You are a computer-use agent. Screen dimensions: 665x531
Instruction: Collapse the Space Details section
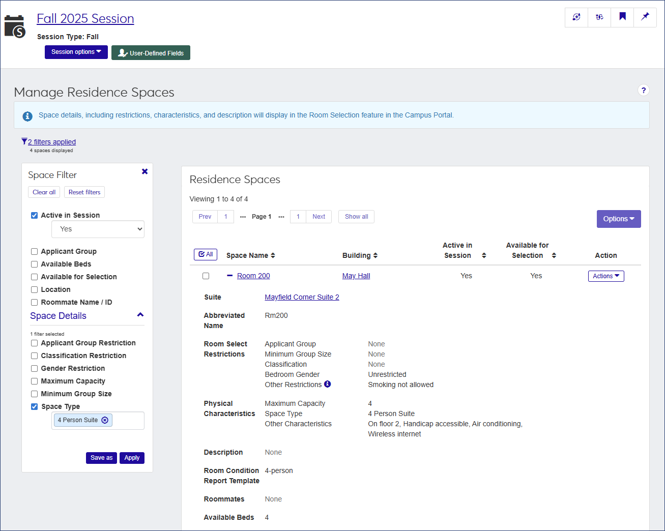(140, 314)
